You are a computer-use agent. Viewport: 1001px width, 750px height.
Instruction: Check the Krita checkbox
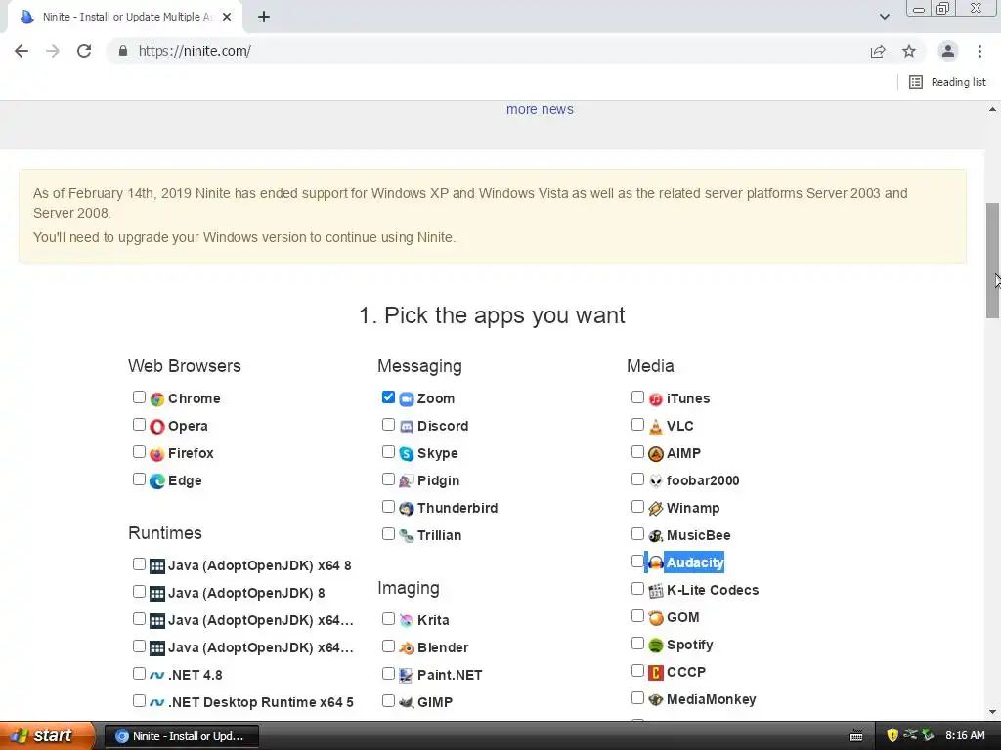click(388, 618)
